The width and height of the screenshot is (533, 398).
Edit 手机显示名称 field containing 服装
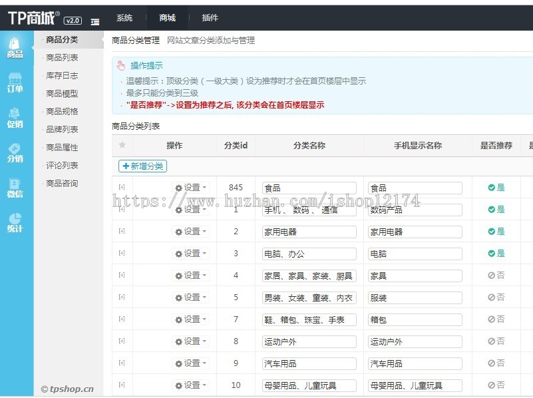click(415, 298)
